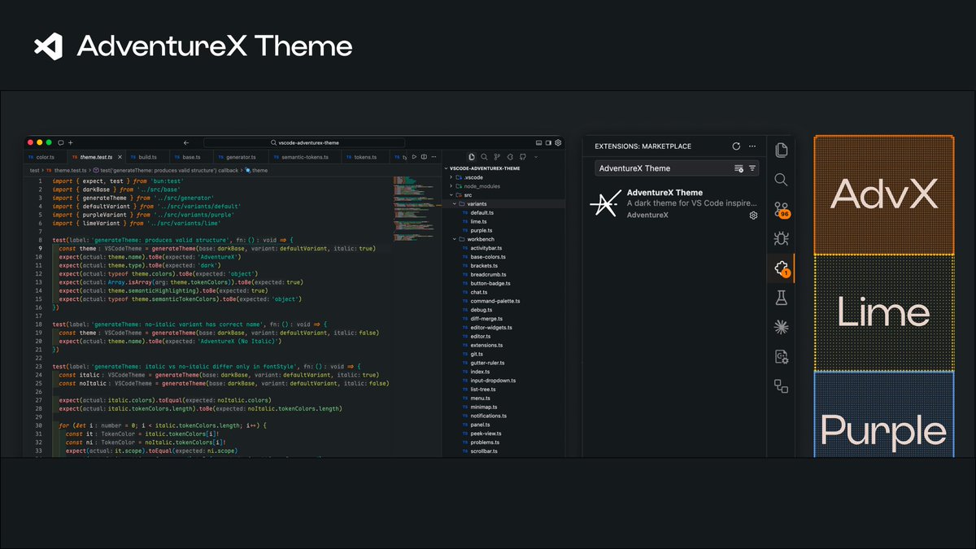Open settings gear in the editor title bar
Screen dimensions: 976x549
558,143
